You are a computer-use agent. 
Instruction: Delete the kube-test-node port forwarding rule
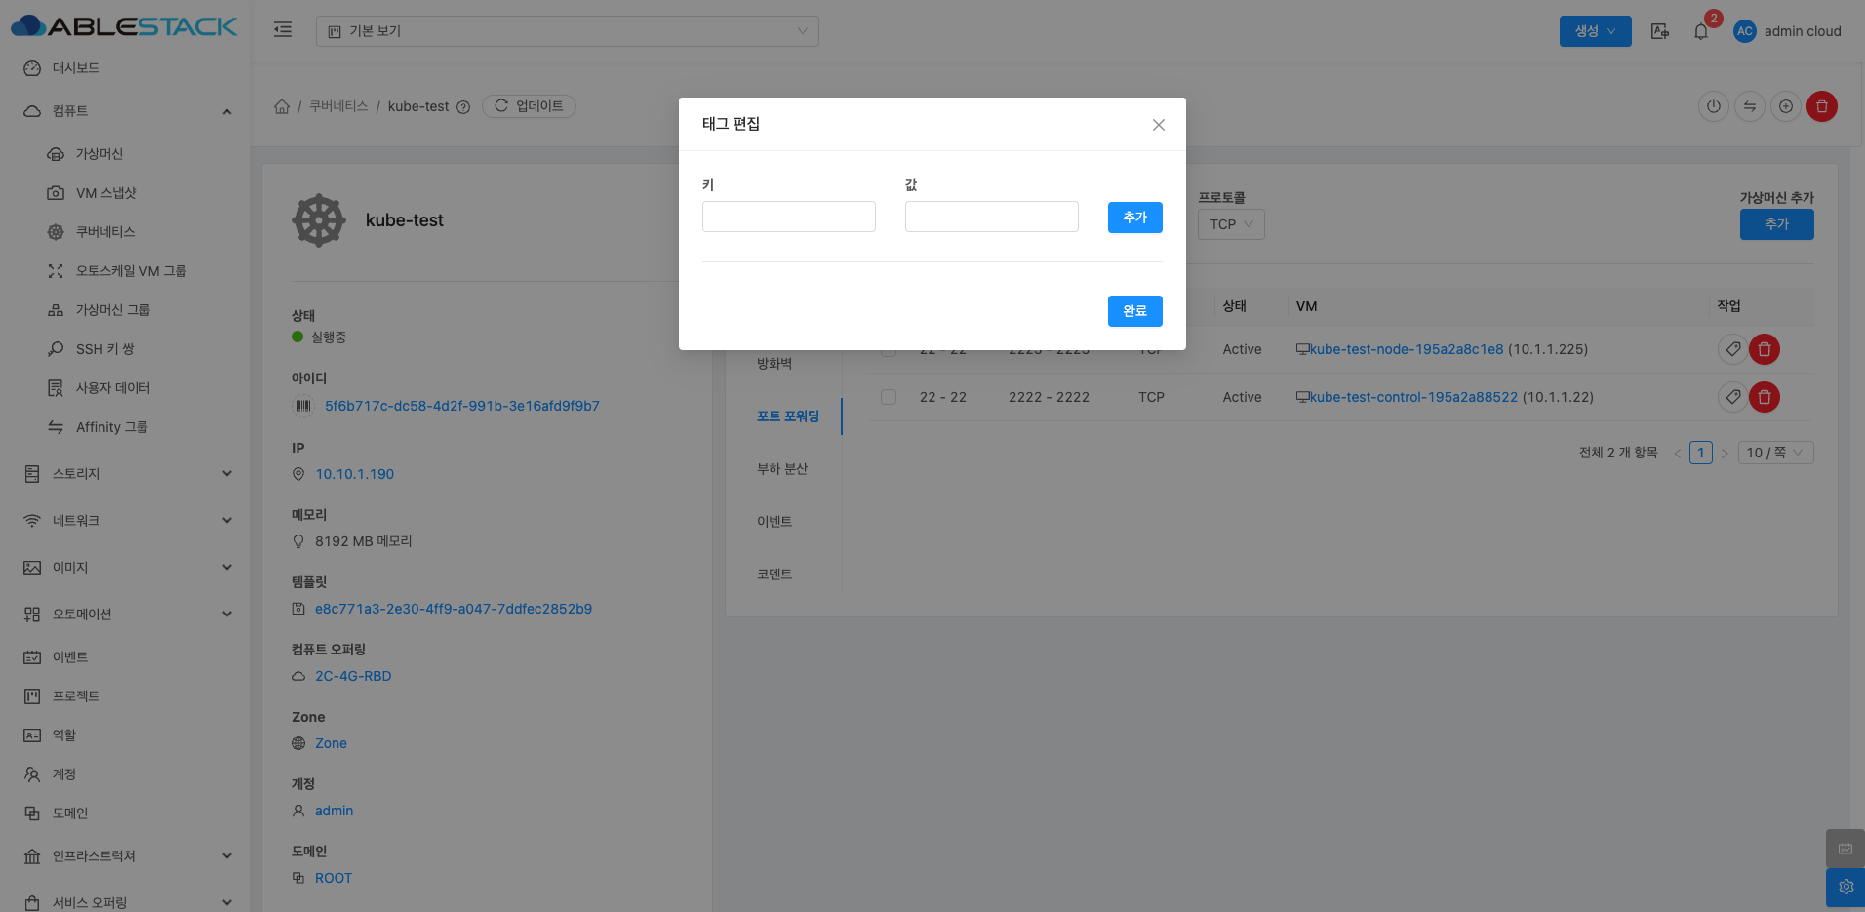[1765, 349]
